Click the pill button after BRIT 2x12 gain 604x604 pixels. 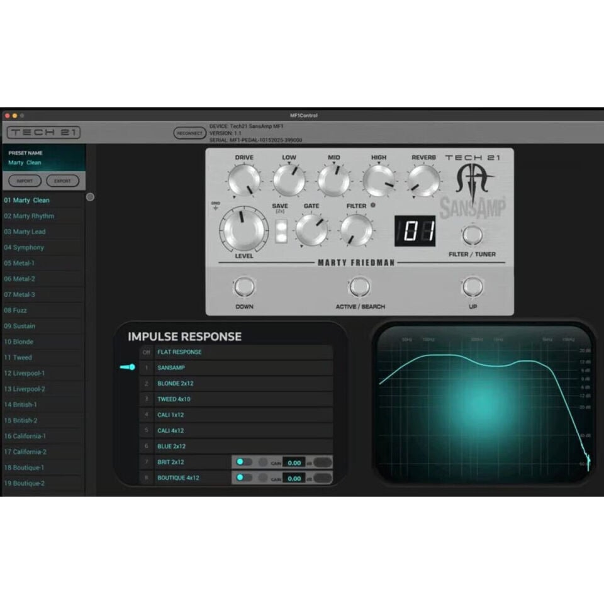pyautogui.click(x=323, y=462)
